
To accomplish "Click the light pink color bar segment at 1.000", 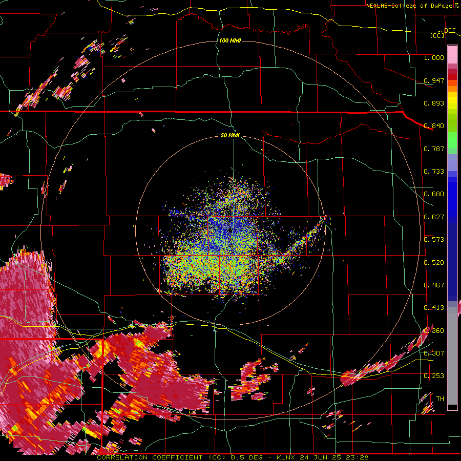I will (452, 55).
